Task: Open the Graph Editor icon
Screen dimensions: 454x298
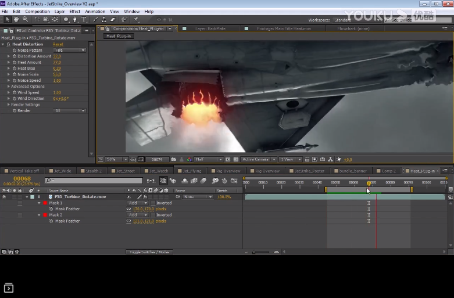Action: pos(234,181)
